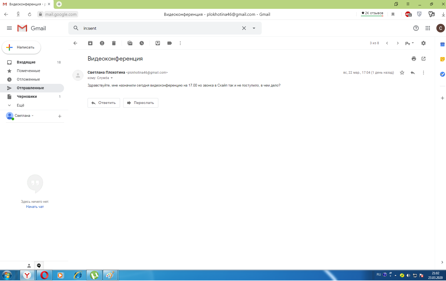Image resolution: width=446 pixels, height=281 pixels.
Task: Archive the email using toolbar icon
Action: pos(90,43)
